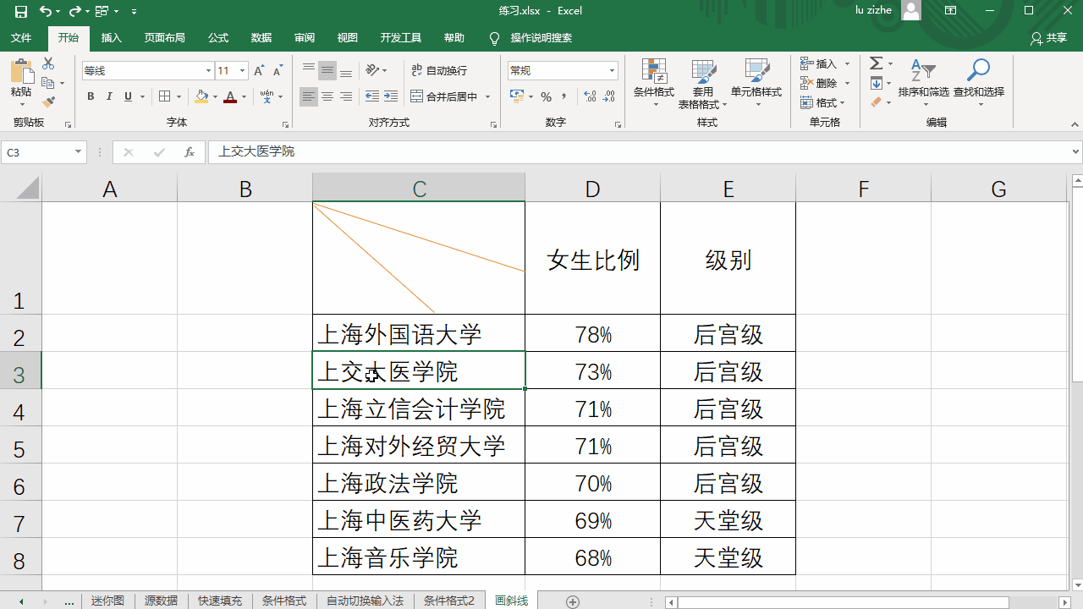Click the Fill down icon

tap(877, 83)
